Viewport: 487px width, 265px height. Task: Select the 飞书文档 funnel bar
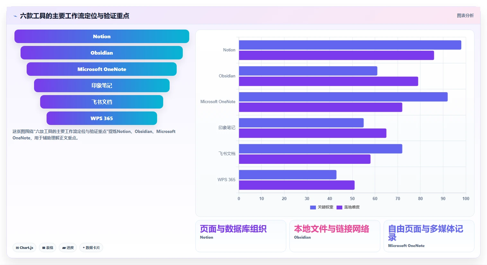point(102,102)
